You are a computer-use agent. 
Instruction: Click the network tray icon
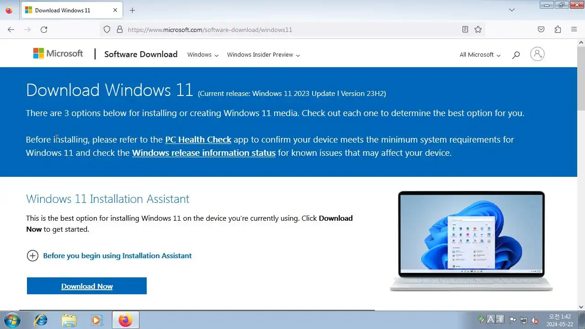pyautogui.click(x=523, y=320)
